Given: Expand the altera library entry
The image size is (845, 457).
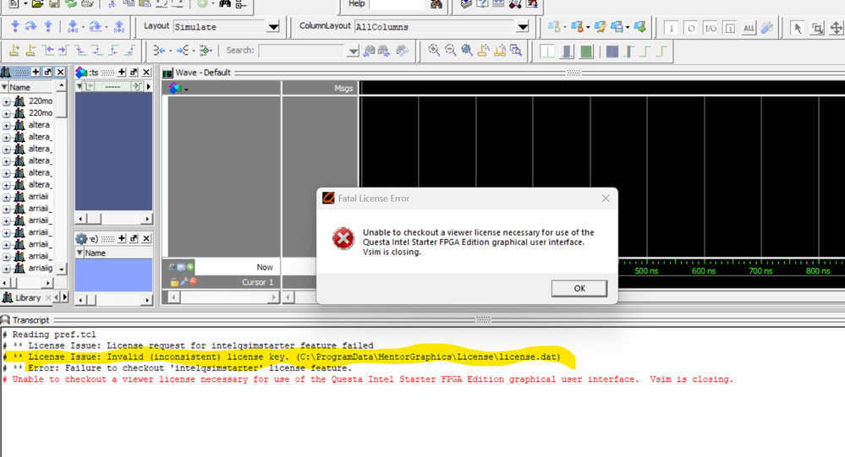Looking at the screenshot, I should click(x=6, y=125).
